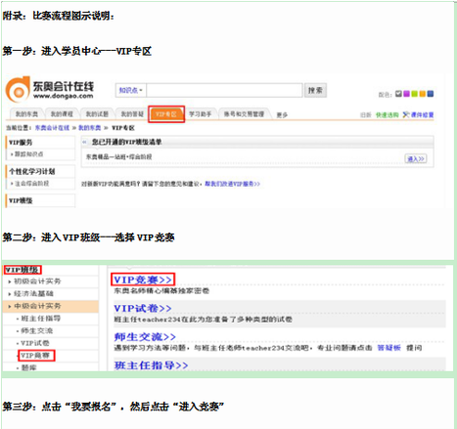This screenshot has width=457, height=429.
Task: Click the 个性化学习计划 sidebar heading
Action: pyautogui.click(x=31, y=171)
